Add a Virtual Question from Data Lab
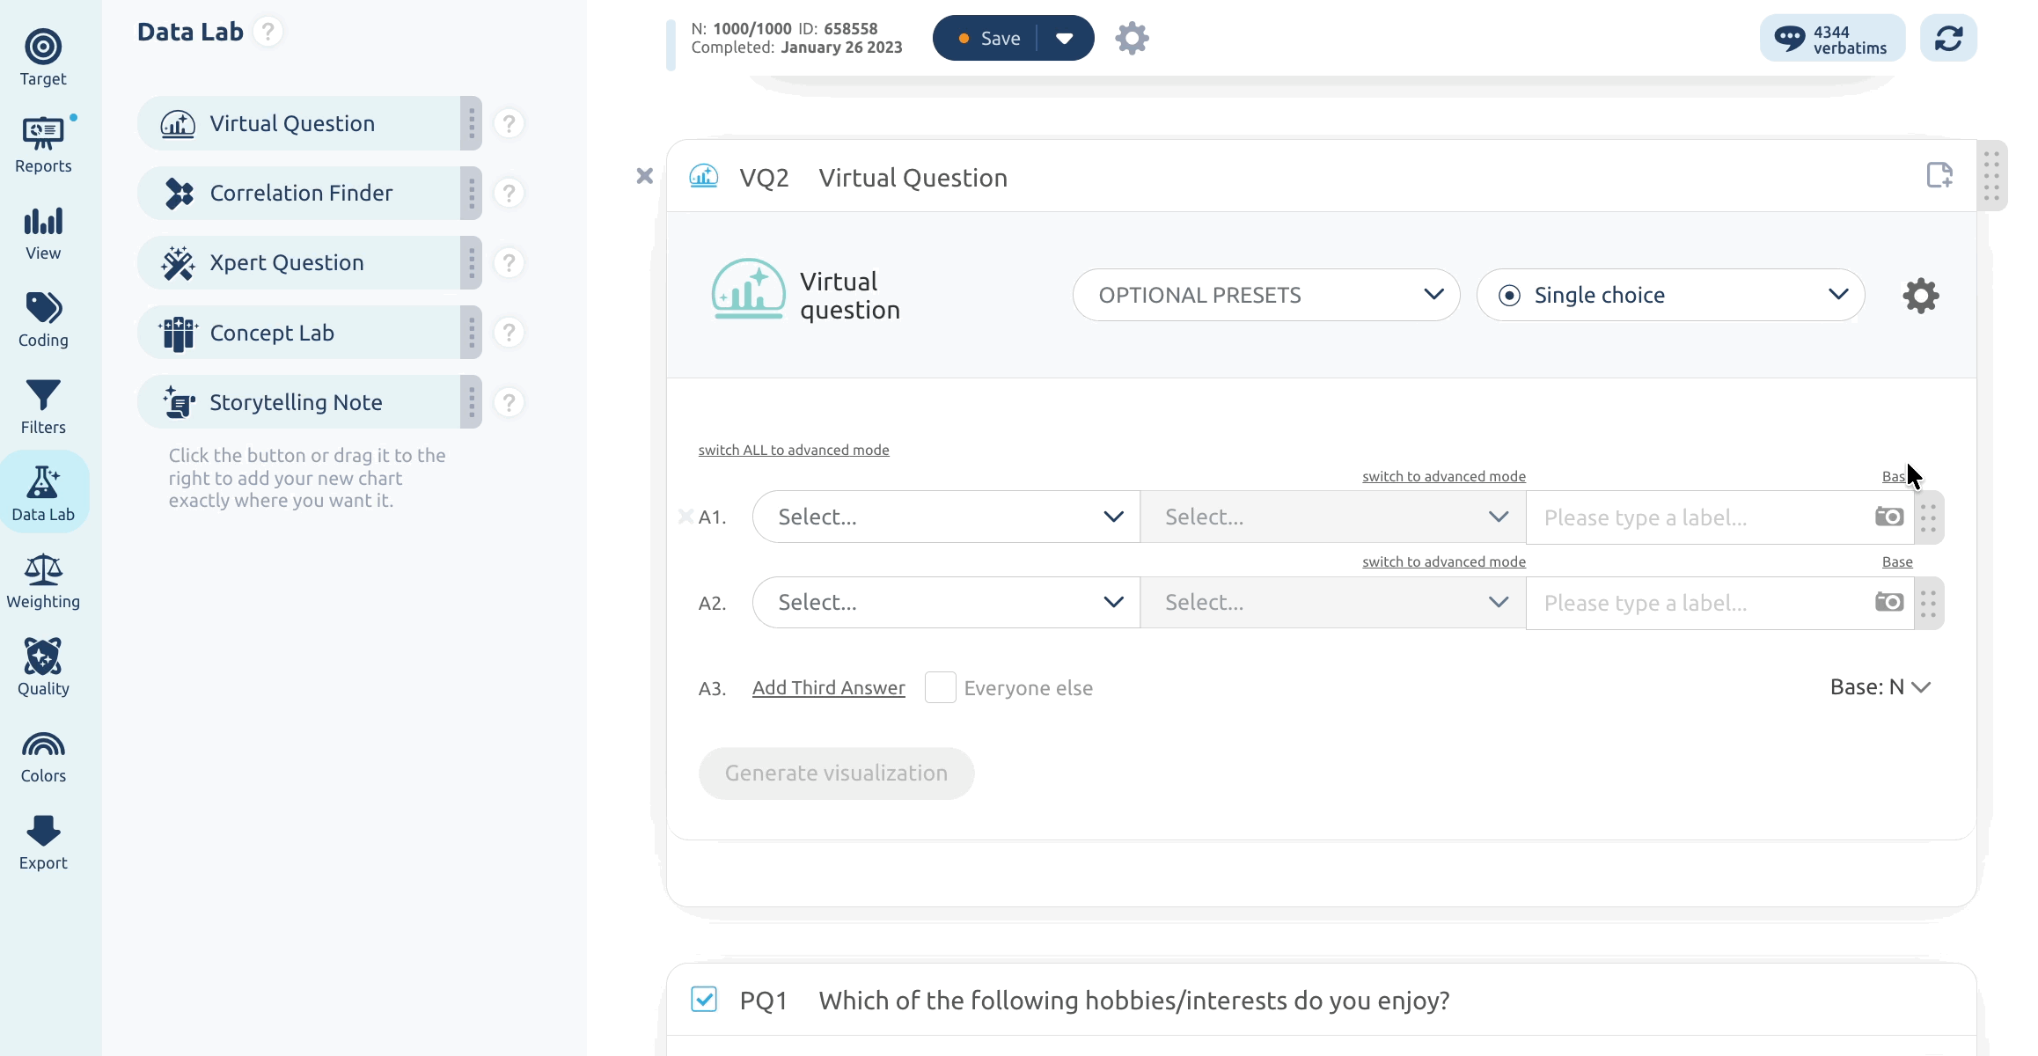This screenshot has width=2038, height=1056. point(309,123)
